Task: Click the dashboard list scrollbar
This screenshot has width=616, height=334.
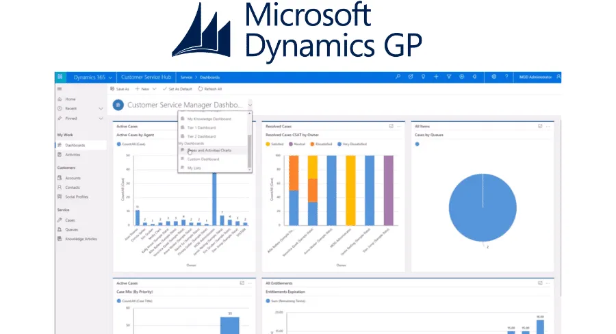Action: pos(249,151)
